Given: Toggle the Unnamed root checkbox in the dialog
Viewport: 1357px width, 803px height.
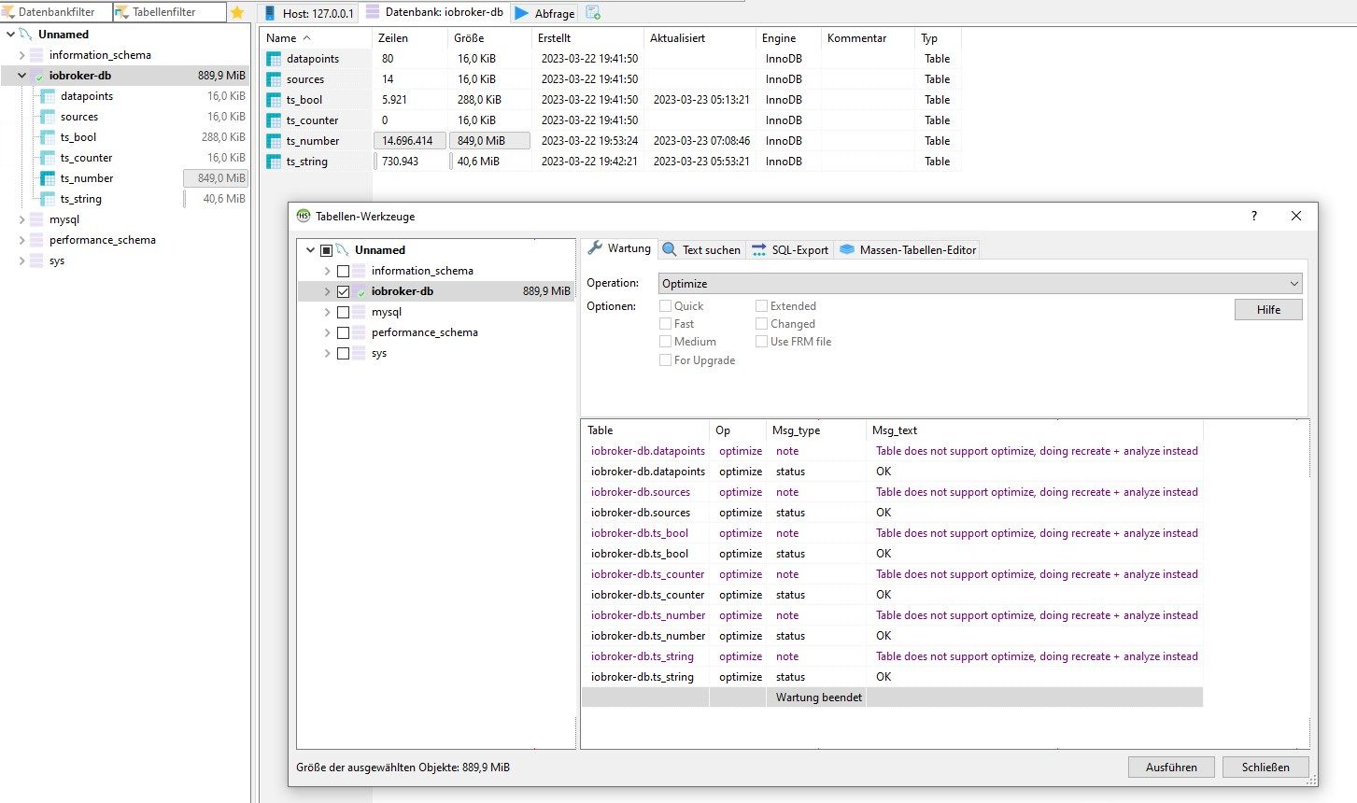Looking at the screenshot, I should [326, 250].
